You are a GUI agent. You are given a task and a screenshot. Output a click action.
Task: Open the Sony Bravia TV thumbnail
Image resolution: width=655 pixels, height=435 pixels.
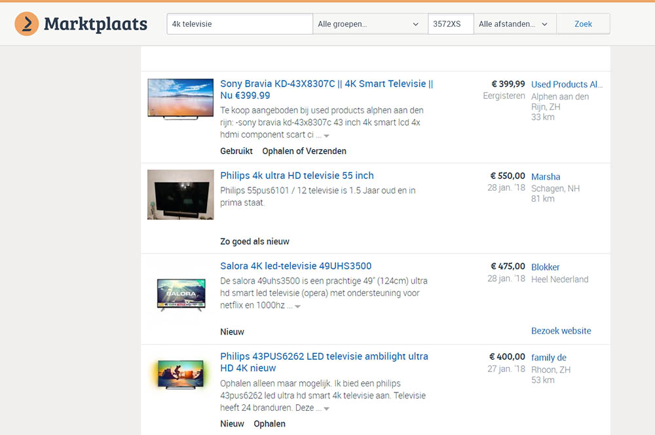[x=180, y=99]
